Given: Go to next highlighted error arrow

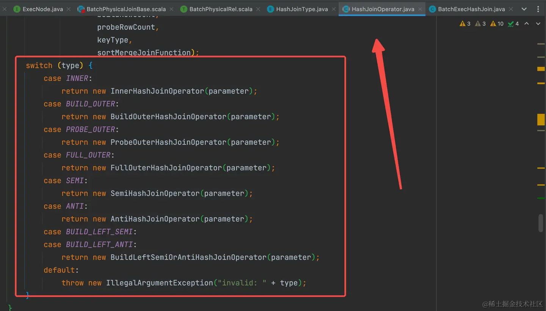Looking at the screenshot, I should click(538, 23).
